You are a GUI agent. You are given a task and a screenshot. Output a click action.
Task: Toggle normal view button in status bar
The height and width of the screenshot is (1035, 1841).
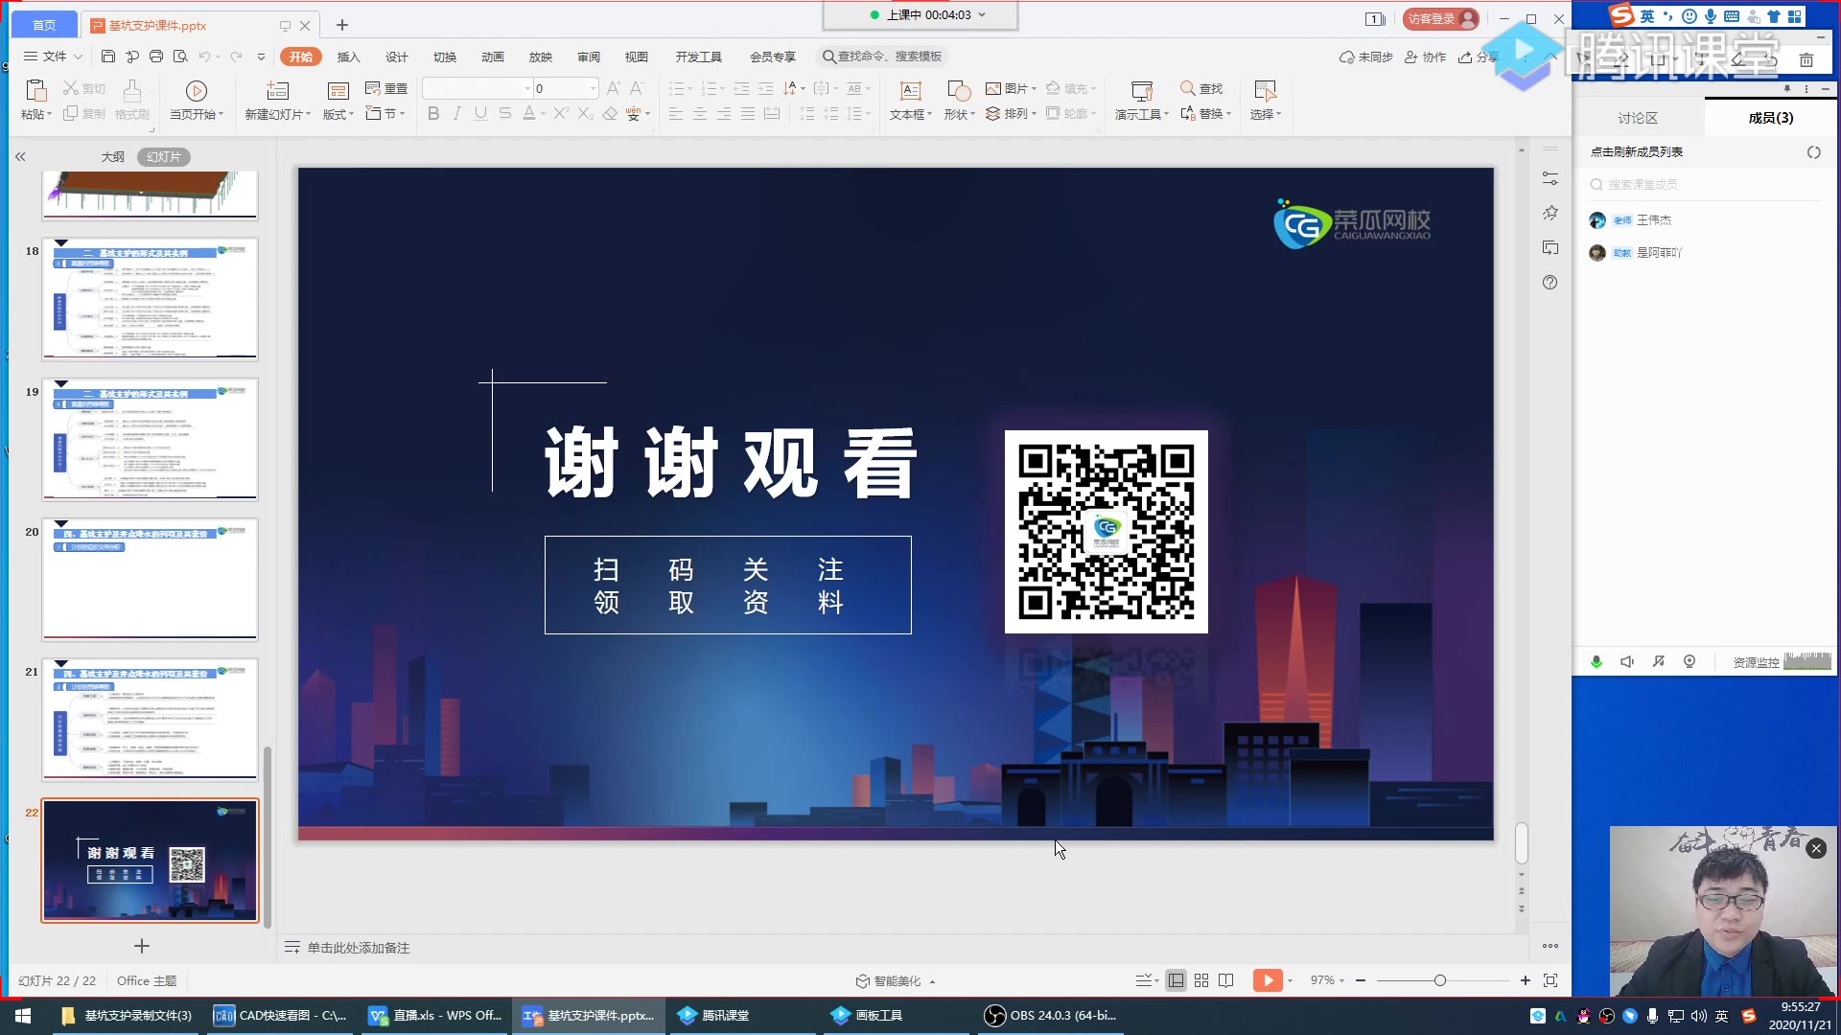point(1176,980)
